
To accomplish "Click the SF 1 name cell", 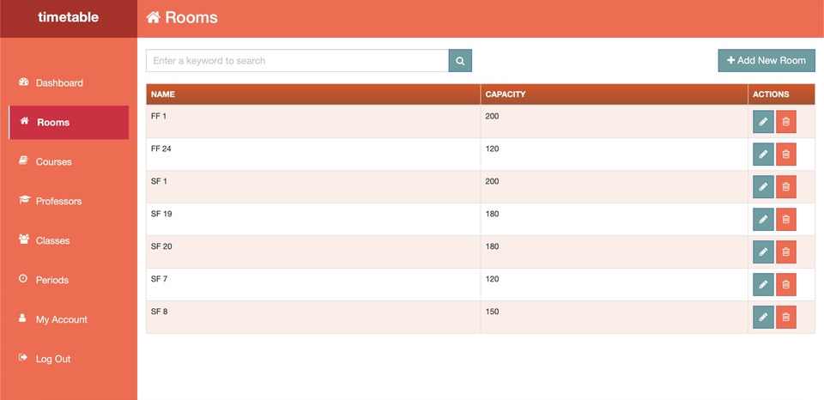I will coord(313,186).
